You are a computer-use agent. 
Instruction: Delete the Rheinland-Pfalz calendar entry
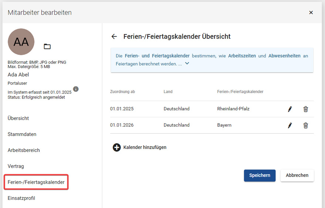(x=306, y=109)
